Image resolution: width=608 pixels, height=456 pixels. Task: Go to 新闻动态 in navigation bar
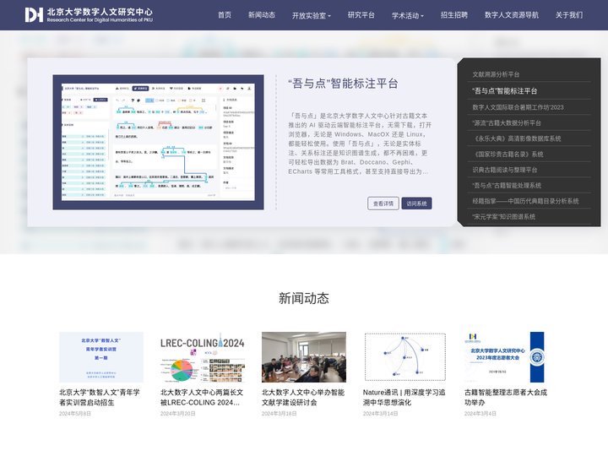click(262, 15)
